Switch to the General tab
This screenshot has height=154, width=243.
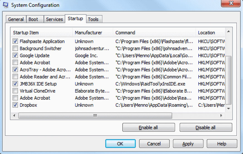pyautogui.click(x=16, y=19)
